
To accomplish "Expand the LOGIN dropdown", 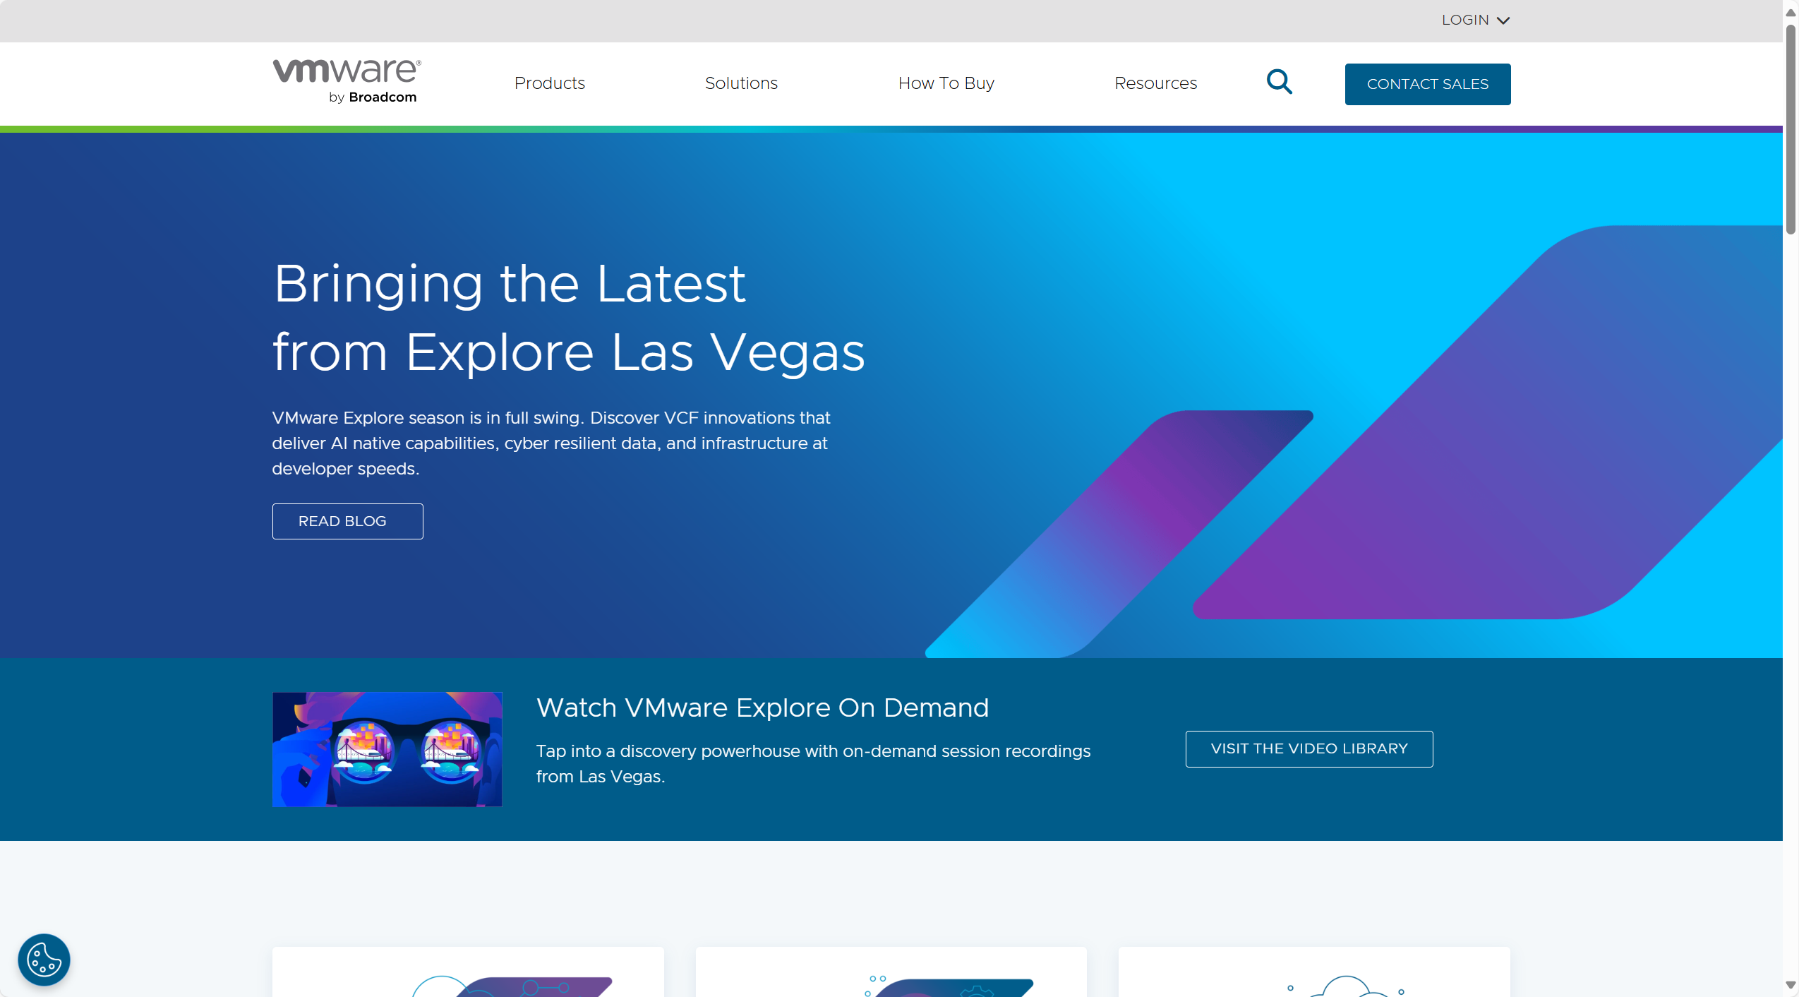I will [x=1466, y=20].
